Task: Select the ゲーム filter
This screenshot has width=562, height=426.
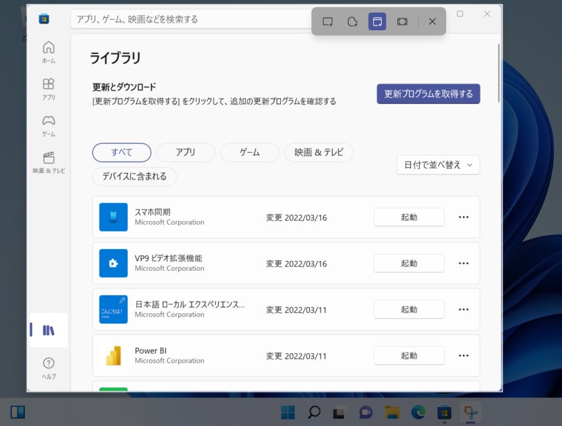Action: (x=249, y=153)
